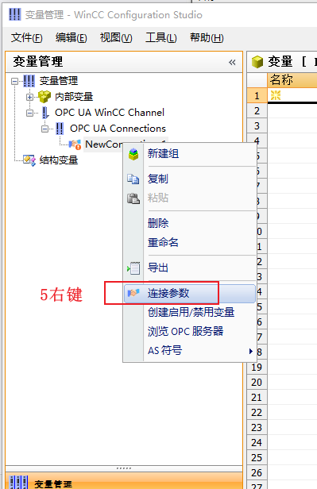Collapse the OPC UA Connections node
317x489 pixels.
point(45,129)
